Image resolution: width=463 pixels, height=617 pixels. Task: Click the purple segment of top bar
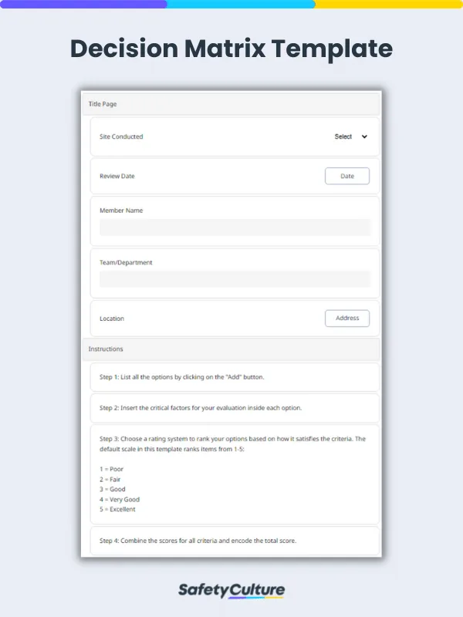coord(83,4)
